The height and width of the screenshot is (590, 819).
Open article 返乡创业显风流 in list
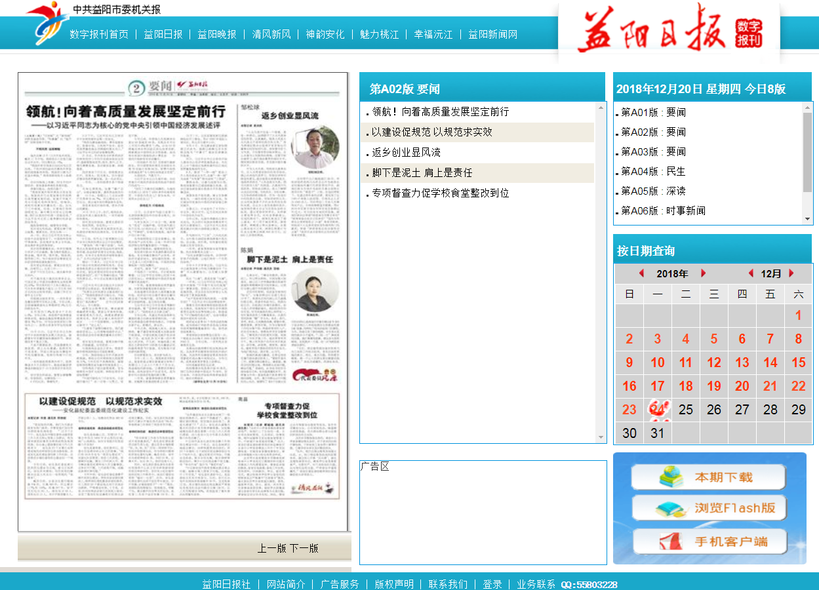(406, 153)
